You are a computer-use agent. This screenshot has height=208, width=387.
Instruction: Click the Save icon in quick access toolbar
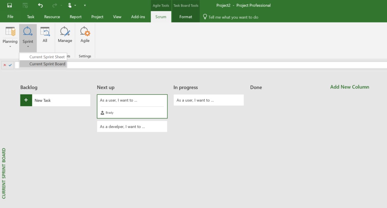(9, 5)
